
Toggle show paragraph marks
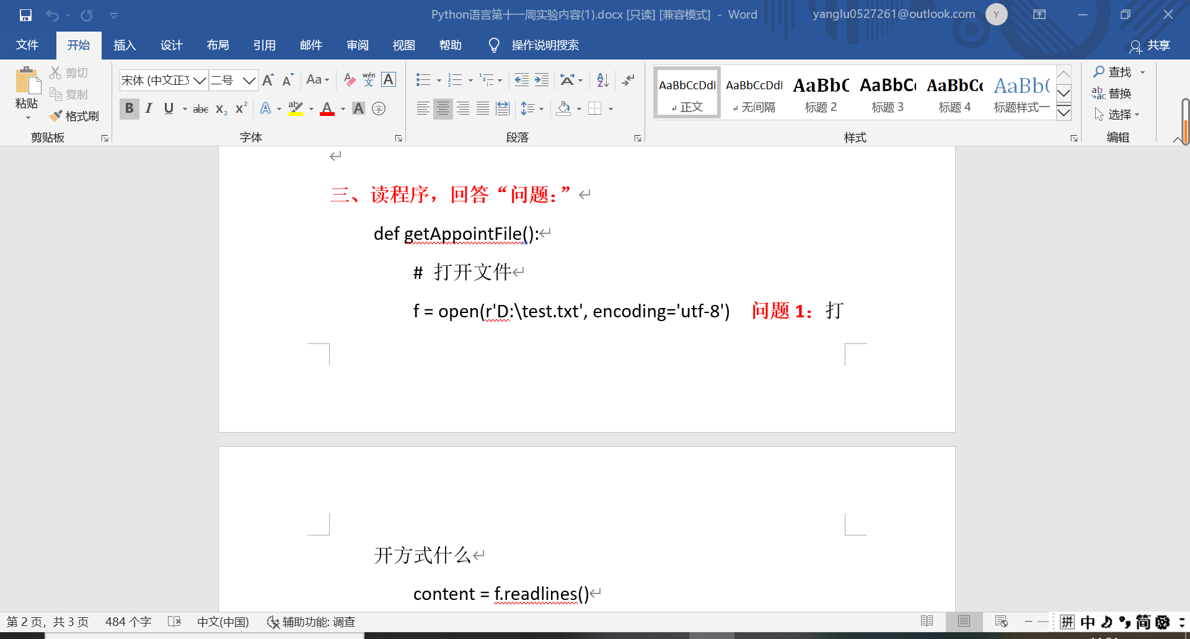point(628,80)
